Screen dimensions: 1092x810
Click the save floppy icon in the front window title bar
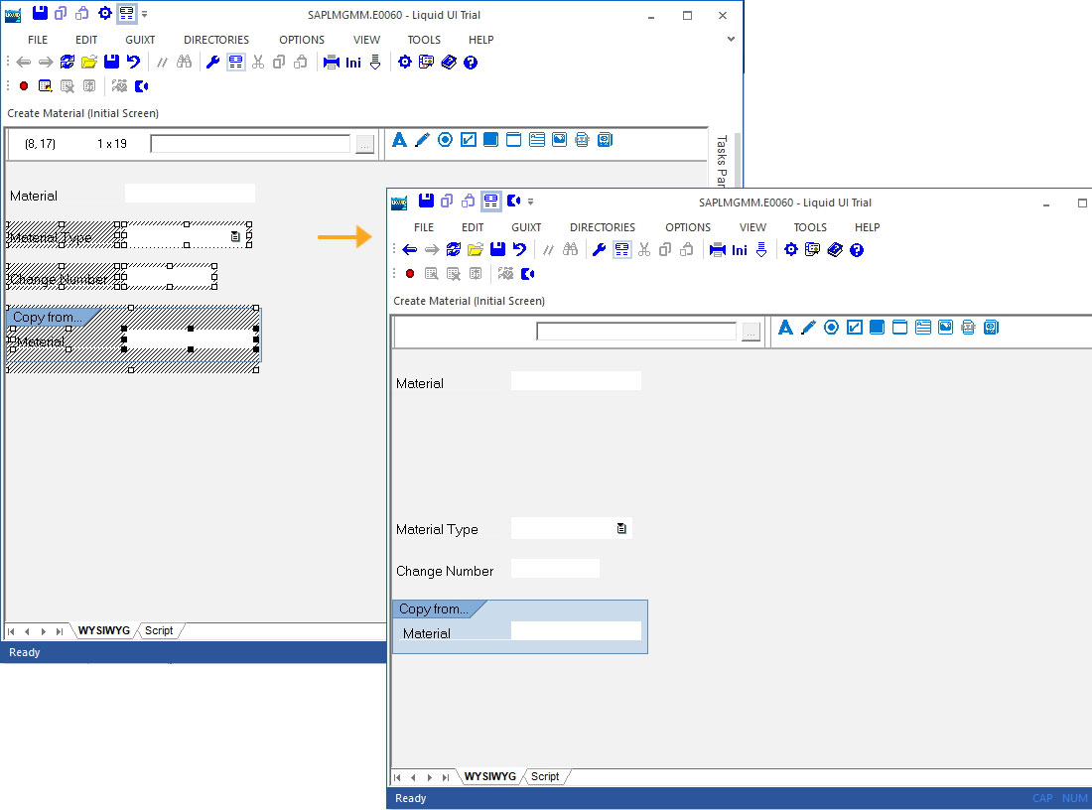426,202
